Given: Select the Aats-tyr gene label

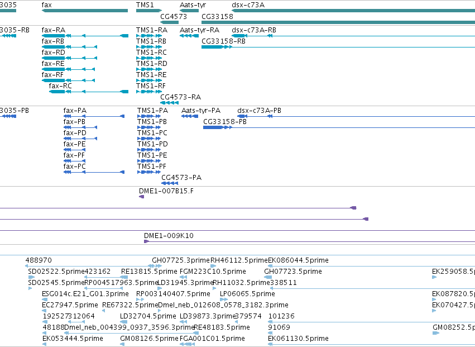Looking at the screenshot, I should click(x=193, y=5).
